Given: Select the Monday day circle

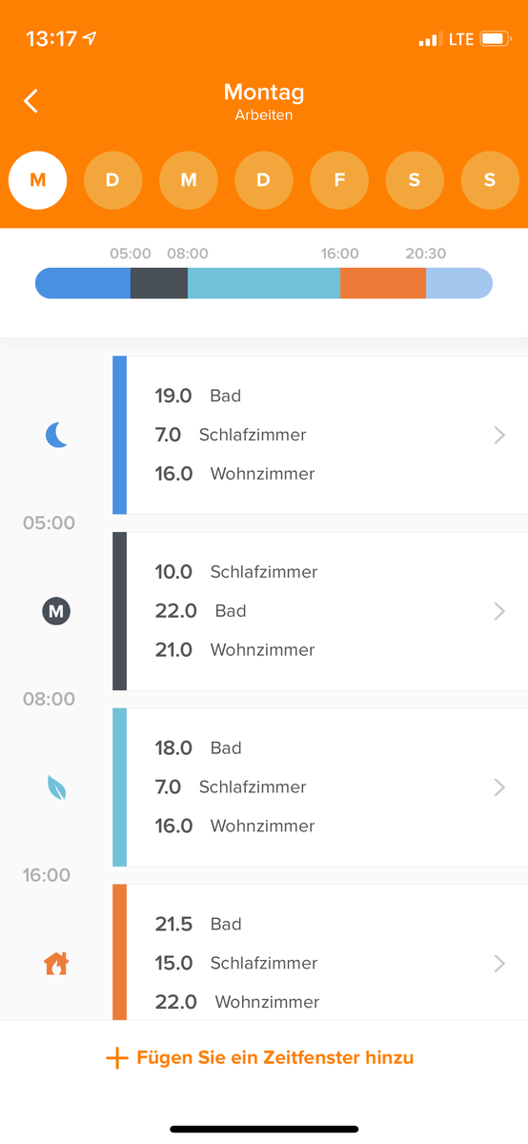Looking at the screenshot, I should (x=38, y=180).
